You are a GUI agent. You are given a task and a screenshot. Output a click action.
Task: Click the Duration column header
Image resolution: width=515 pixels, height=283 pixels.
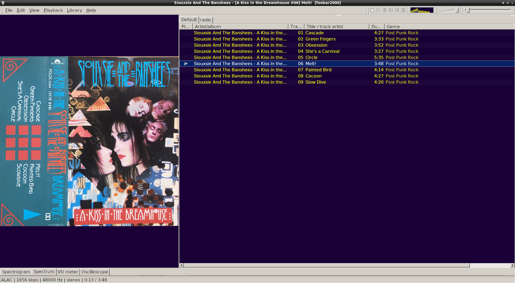coord(377,27)
